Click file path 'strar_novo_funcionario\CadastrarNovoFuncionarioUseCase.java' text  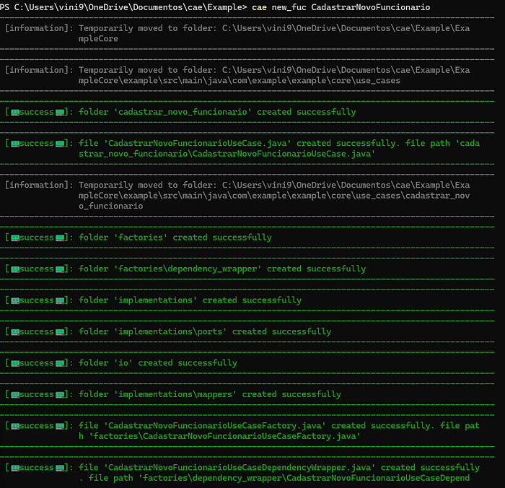point(227,154)
